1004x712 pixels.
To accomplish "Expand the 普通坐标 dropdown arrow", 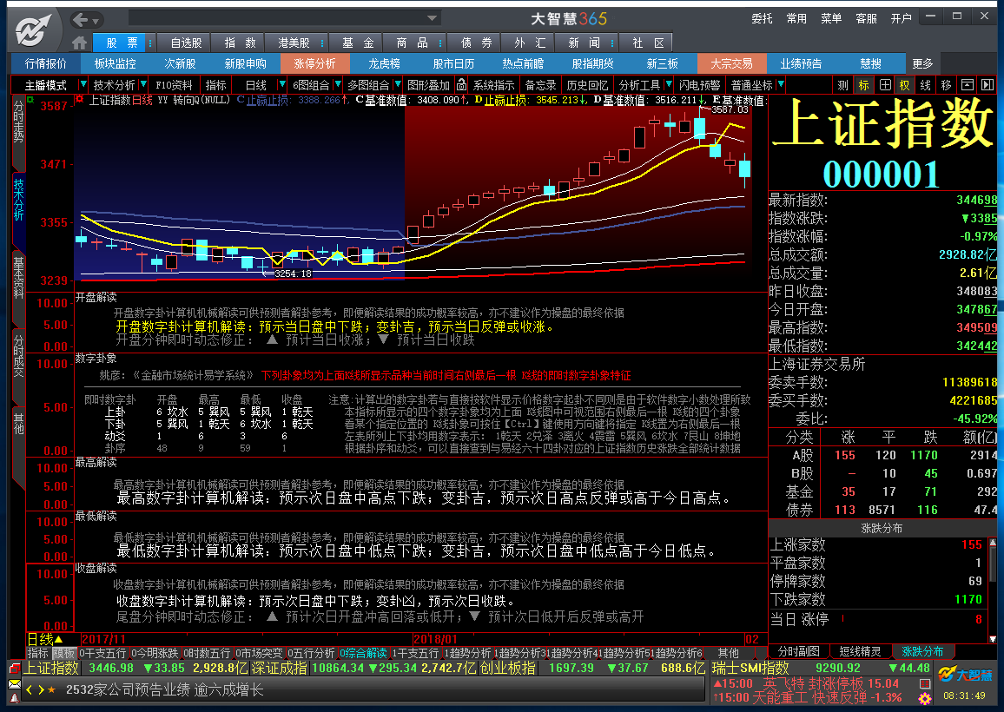I will coord(781,84).
